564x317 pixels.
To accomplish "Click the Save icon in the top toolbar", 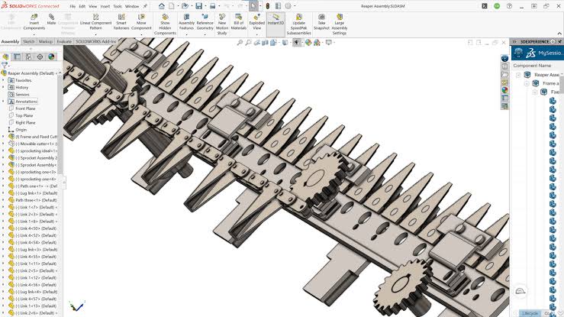I will pos(198,6).
